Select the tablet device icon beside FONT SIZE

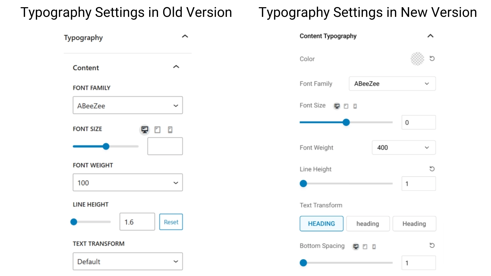click(157, 130)
